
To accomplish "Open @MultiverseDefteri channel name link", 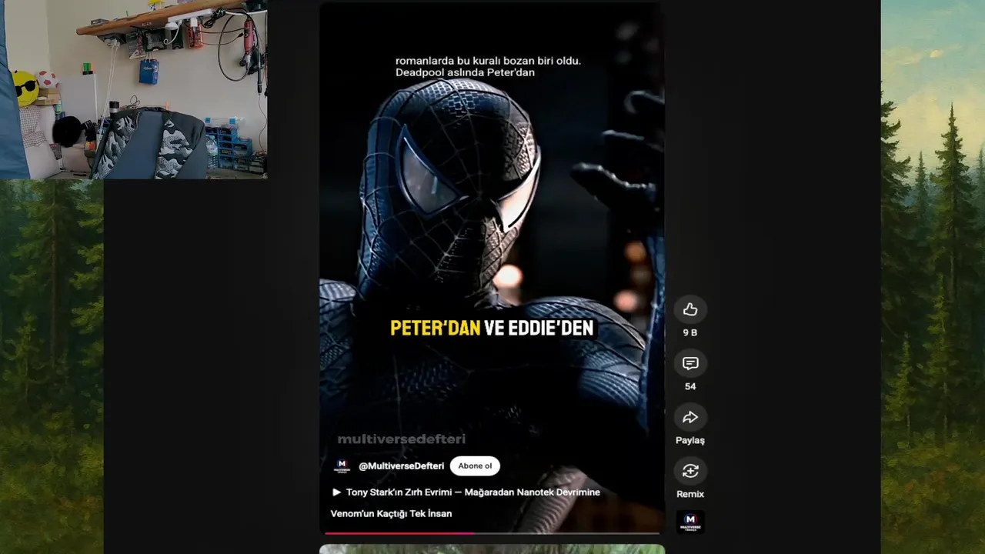I will click(401, 466).
